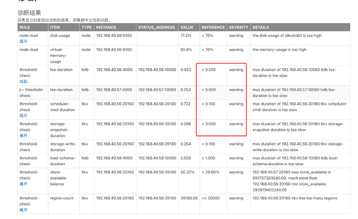This screenshot has height=219, width=358.
Task: Click status address 192.168.40.58:10080
Action: pos(157,158)
